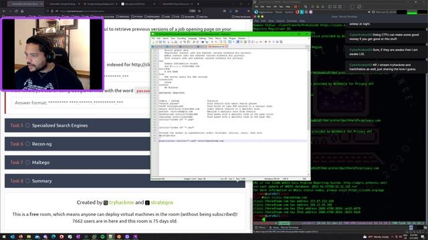Viewport: 428px width, 240px height.
Task: Select the Parrot Terminal taskbar window button
Action: (284, 227)
